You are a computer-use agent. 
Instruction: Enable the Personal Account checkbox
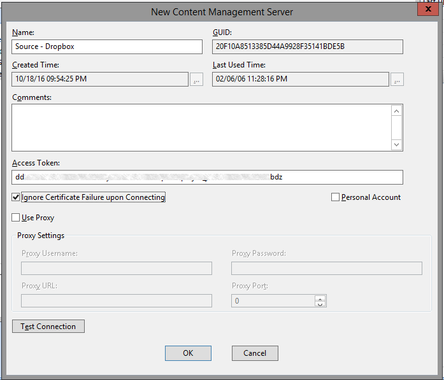[x=335, y=197]
